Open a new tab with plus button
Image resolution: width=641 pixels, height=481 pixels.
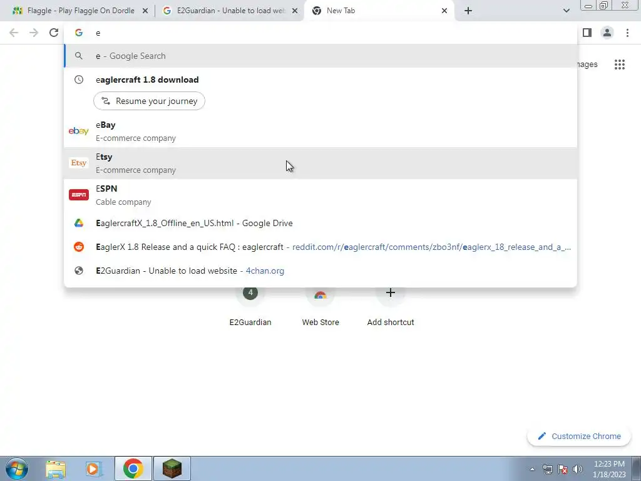tap(468, 11)
